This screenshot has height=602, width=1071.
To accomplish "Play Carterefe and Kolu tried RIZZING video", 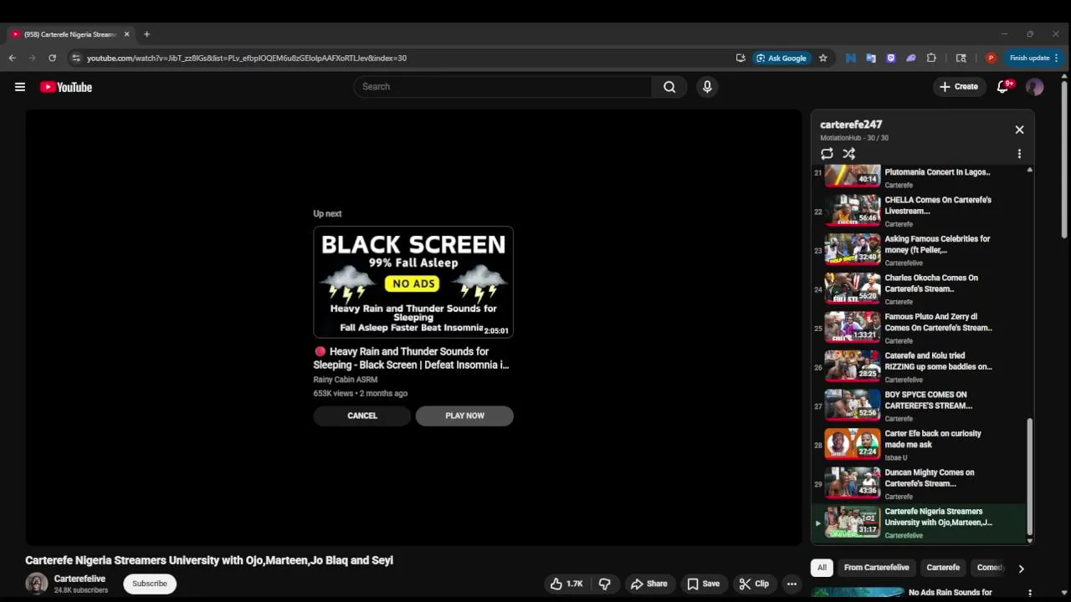I will pos(920,366).
